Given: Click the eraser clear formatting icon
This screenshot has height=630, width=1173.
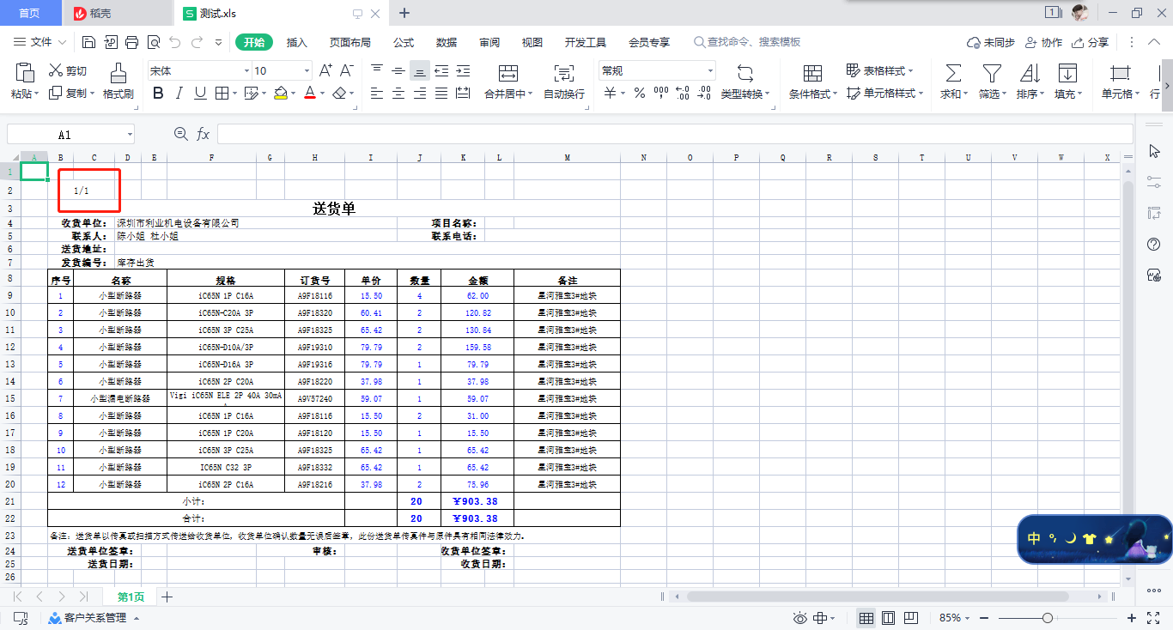Looking at the screenshot, I should click(x=340, y=94).
